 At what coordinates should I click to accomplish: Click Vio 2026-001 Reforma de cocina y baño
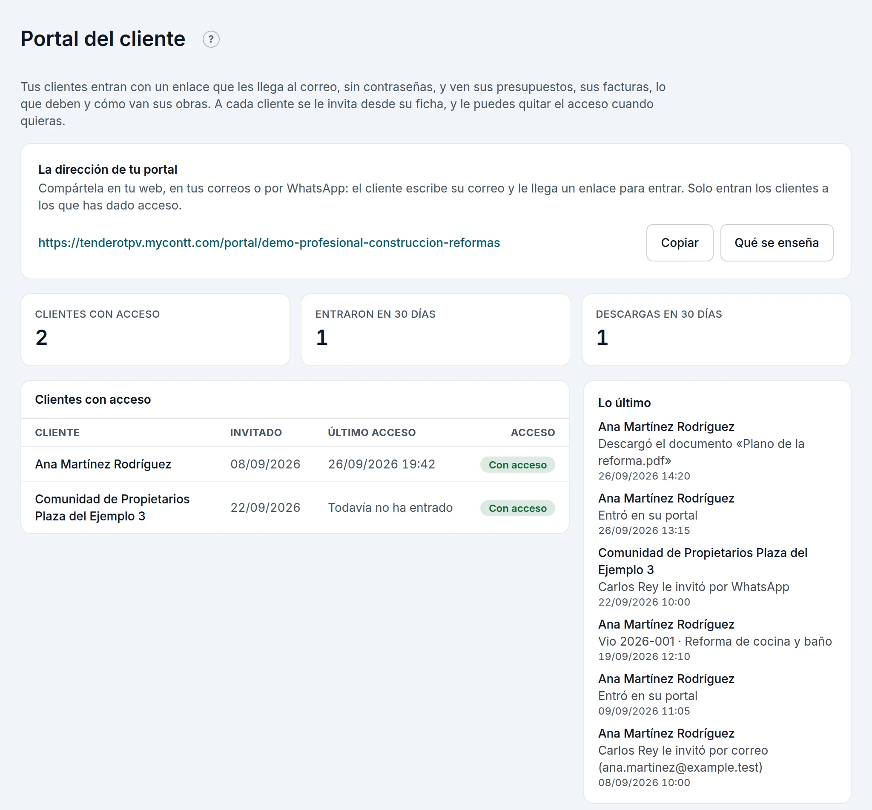tap(715, 641)
